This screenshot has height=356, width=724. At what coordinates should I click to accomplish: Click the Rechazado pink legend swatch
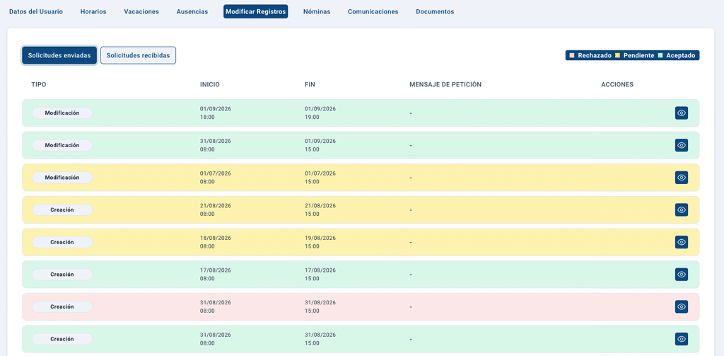[x=572, y=55]
